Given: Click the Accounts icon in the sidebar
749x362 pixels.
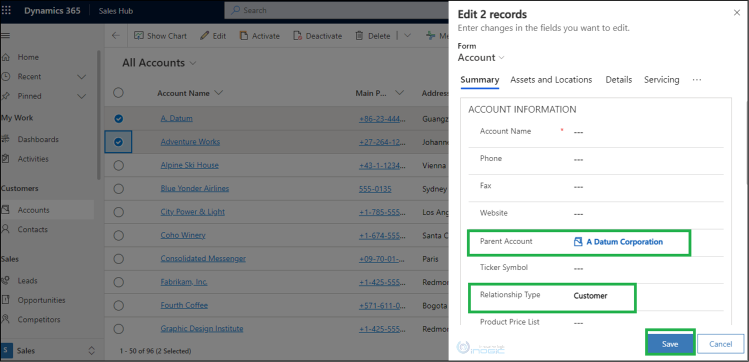Looking at the screenshot, I should click(x=6, y=210).
